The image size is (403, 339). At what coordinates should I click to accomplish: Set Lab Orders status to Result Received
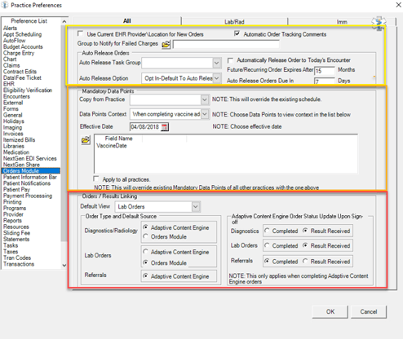point(305,245)
